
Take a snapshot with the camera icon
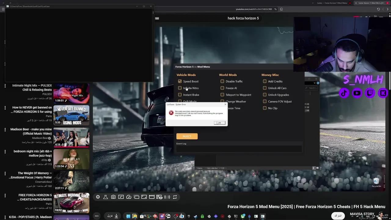click(x=113, y=197)
